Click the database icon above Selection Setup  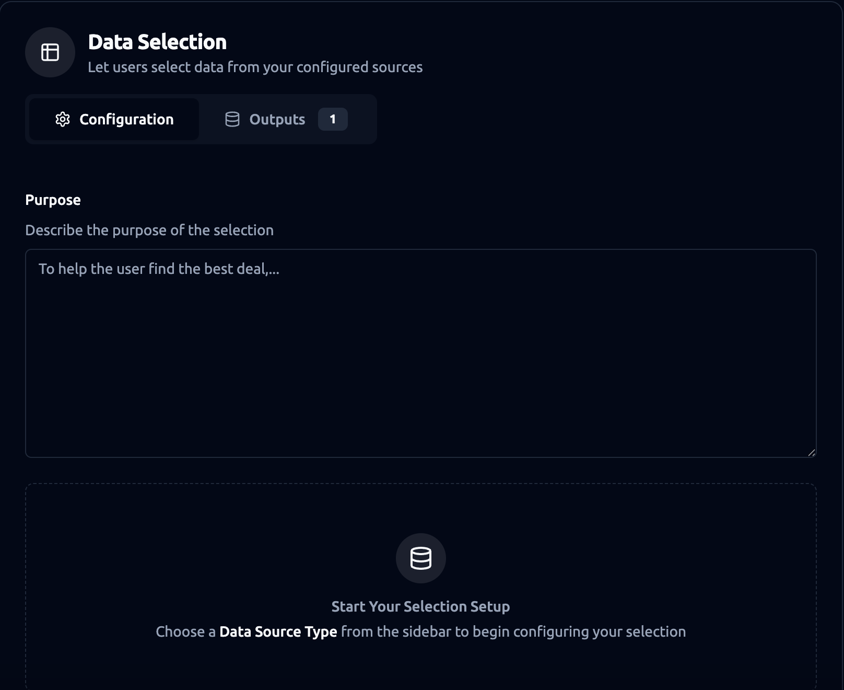coord(420,558)
